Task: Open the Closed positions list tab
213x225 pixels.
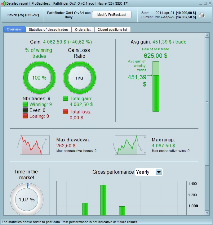Action: pyautogui.click(x=113, y=30)
